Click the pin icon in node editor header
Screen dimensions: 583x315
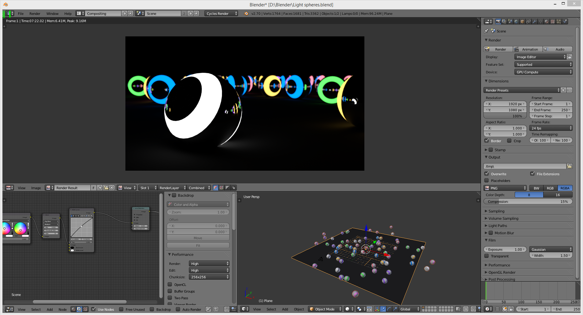208,309
